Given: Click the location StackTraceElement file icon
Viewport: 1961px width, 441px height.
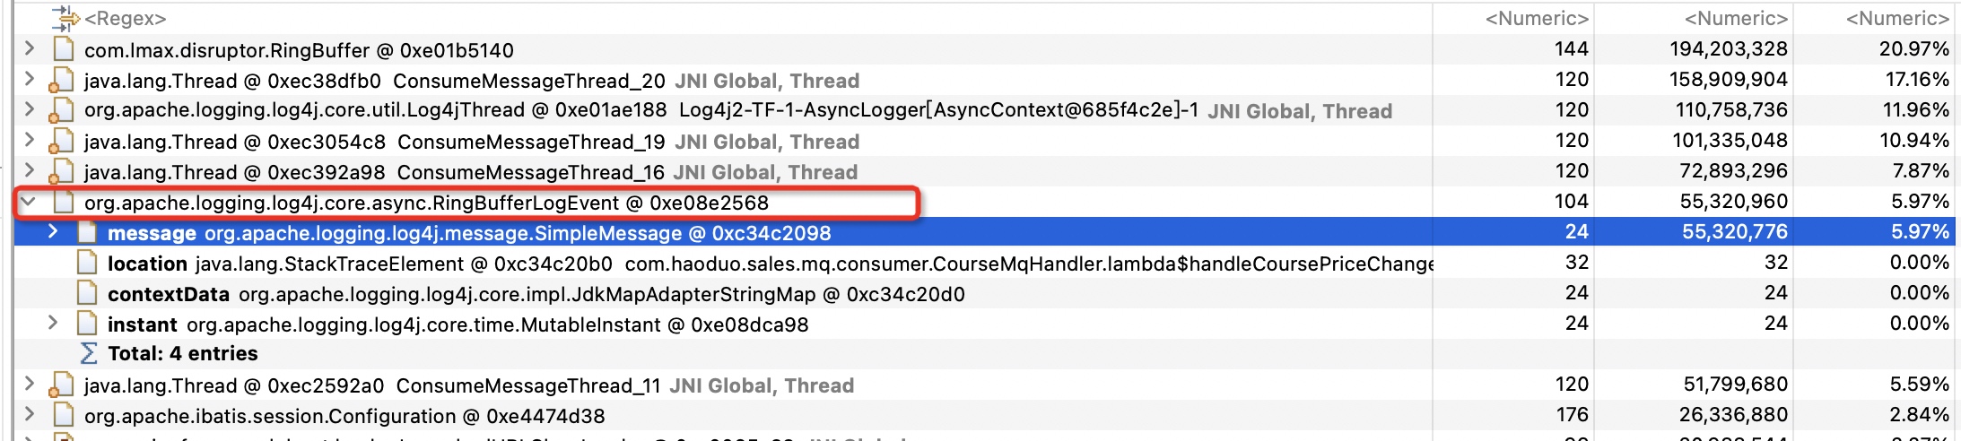Looking at the screenshot, I should 87,264.
